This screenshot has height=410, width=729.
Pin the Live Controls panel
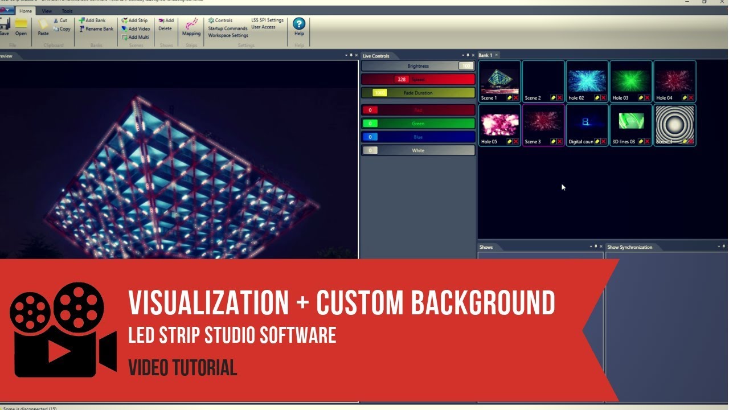click(x=468, y=55)
